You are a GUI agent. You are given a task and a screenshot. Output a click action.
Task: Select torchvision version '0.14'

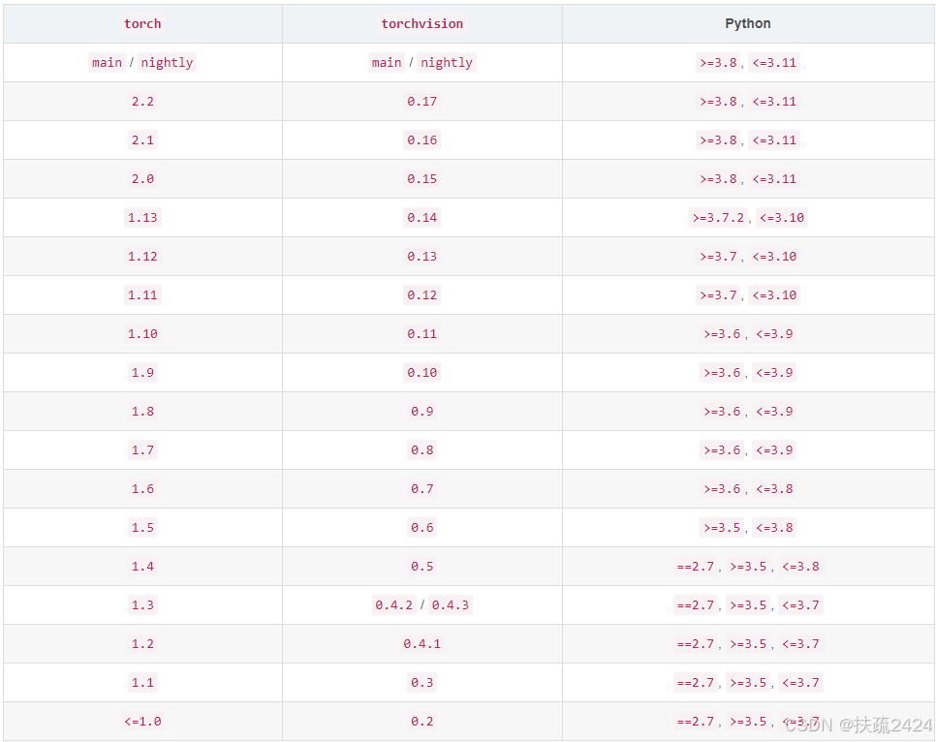422,218
